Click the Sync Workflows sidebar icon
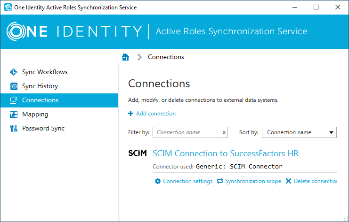The image size is (349, 222). tap(14, 72)
